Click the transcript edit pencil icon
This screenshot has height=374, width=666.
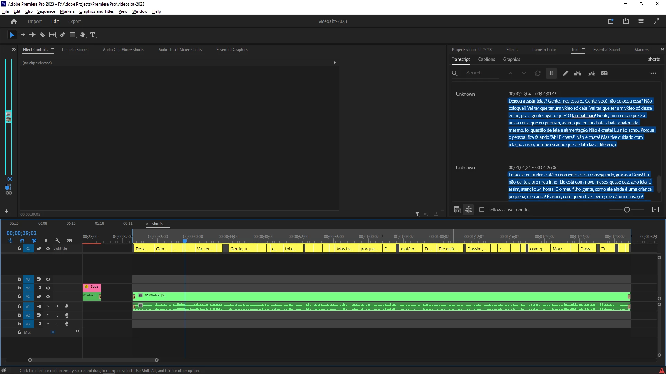(565, 73)
